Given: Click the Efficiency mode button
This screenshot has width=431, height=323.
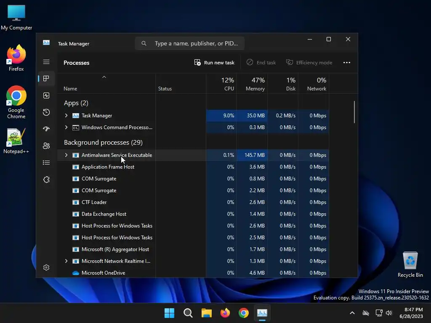Looking at the screenshot, I should [x=309, y=63].
